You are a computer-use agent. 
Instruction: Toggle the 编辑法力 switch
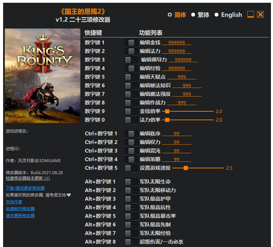(131, 51)
